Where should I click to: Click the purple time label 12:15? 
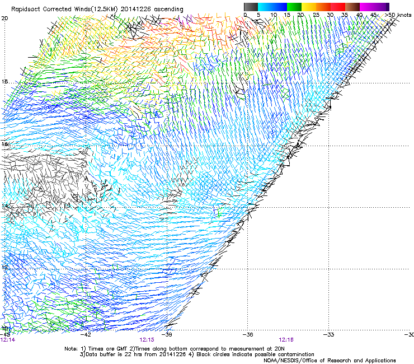coord(147,340)
